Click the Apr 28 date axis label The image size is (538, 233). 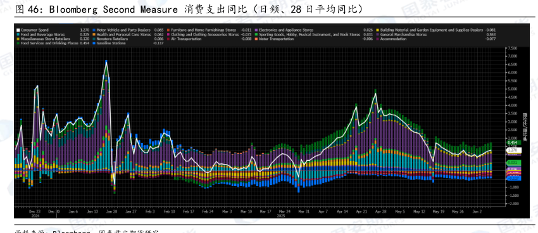coord(381,211)
